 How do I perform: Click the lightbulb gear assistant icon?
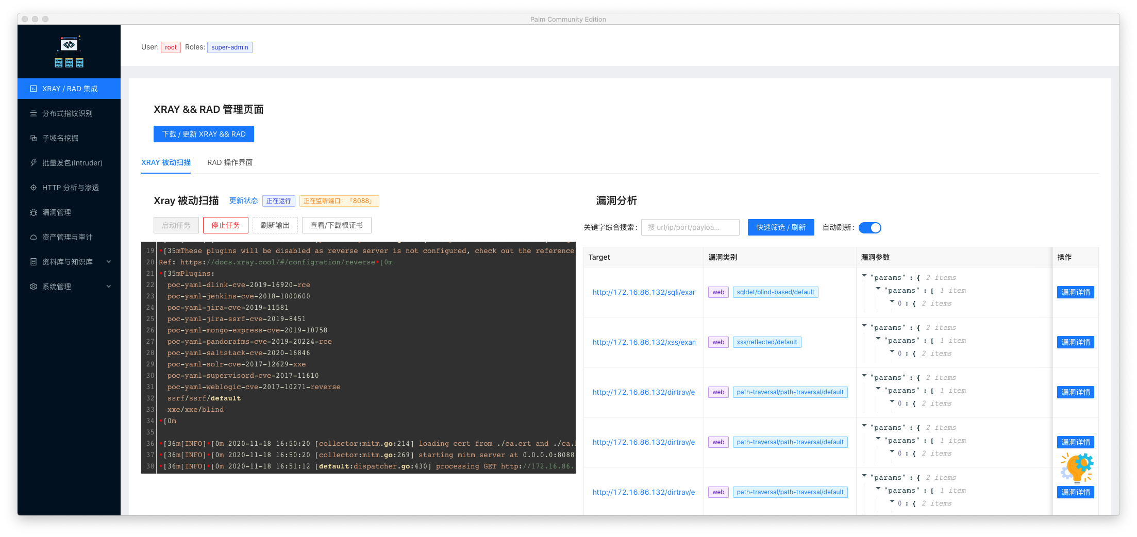tap(1077, 467)
